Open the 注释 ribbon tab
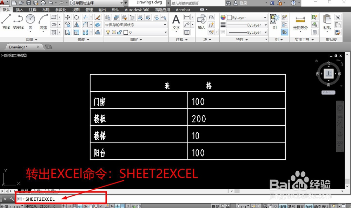This screenshot has height=208, width=351. [x=33, y=9]
